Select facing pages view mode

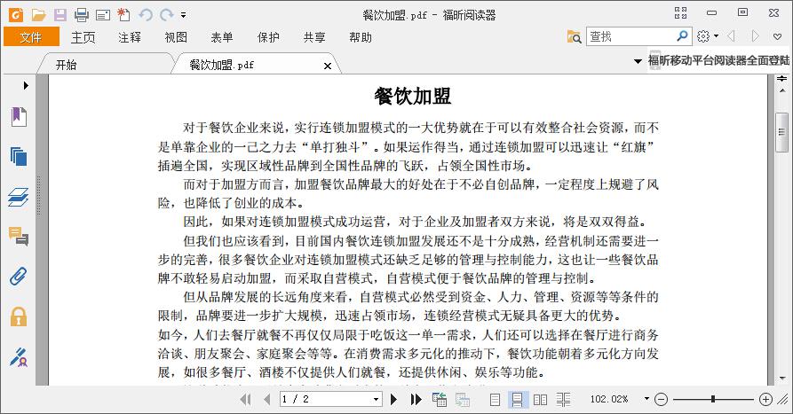pyautogui.click(x=540, y=400)
